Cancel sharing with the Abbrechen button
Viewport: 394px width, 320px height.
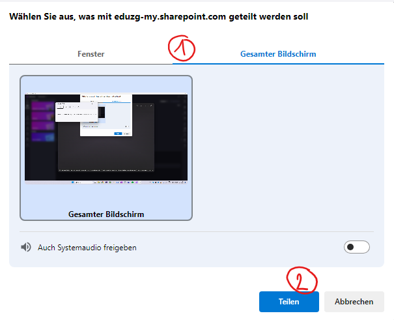(354, 301)
